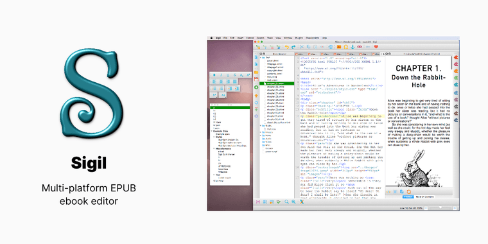Switch to the Preview tab

[x=408, y=196]
